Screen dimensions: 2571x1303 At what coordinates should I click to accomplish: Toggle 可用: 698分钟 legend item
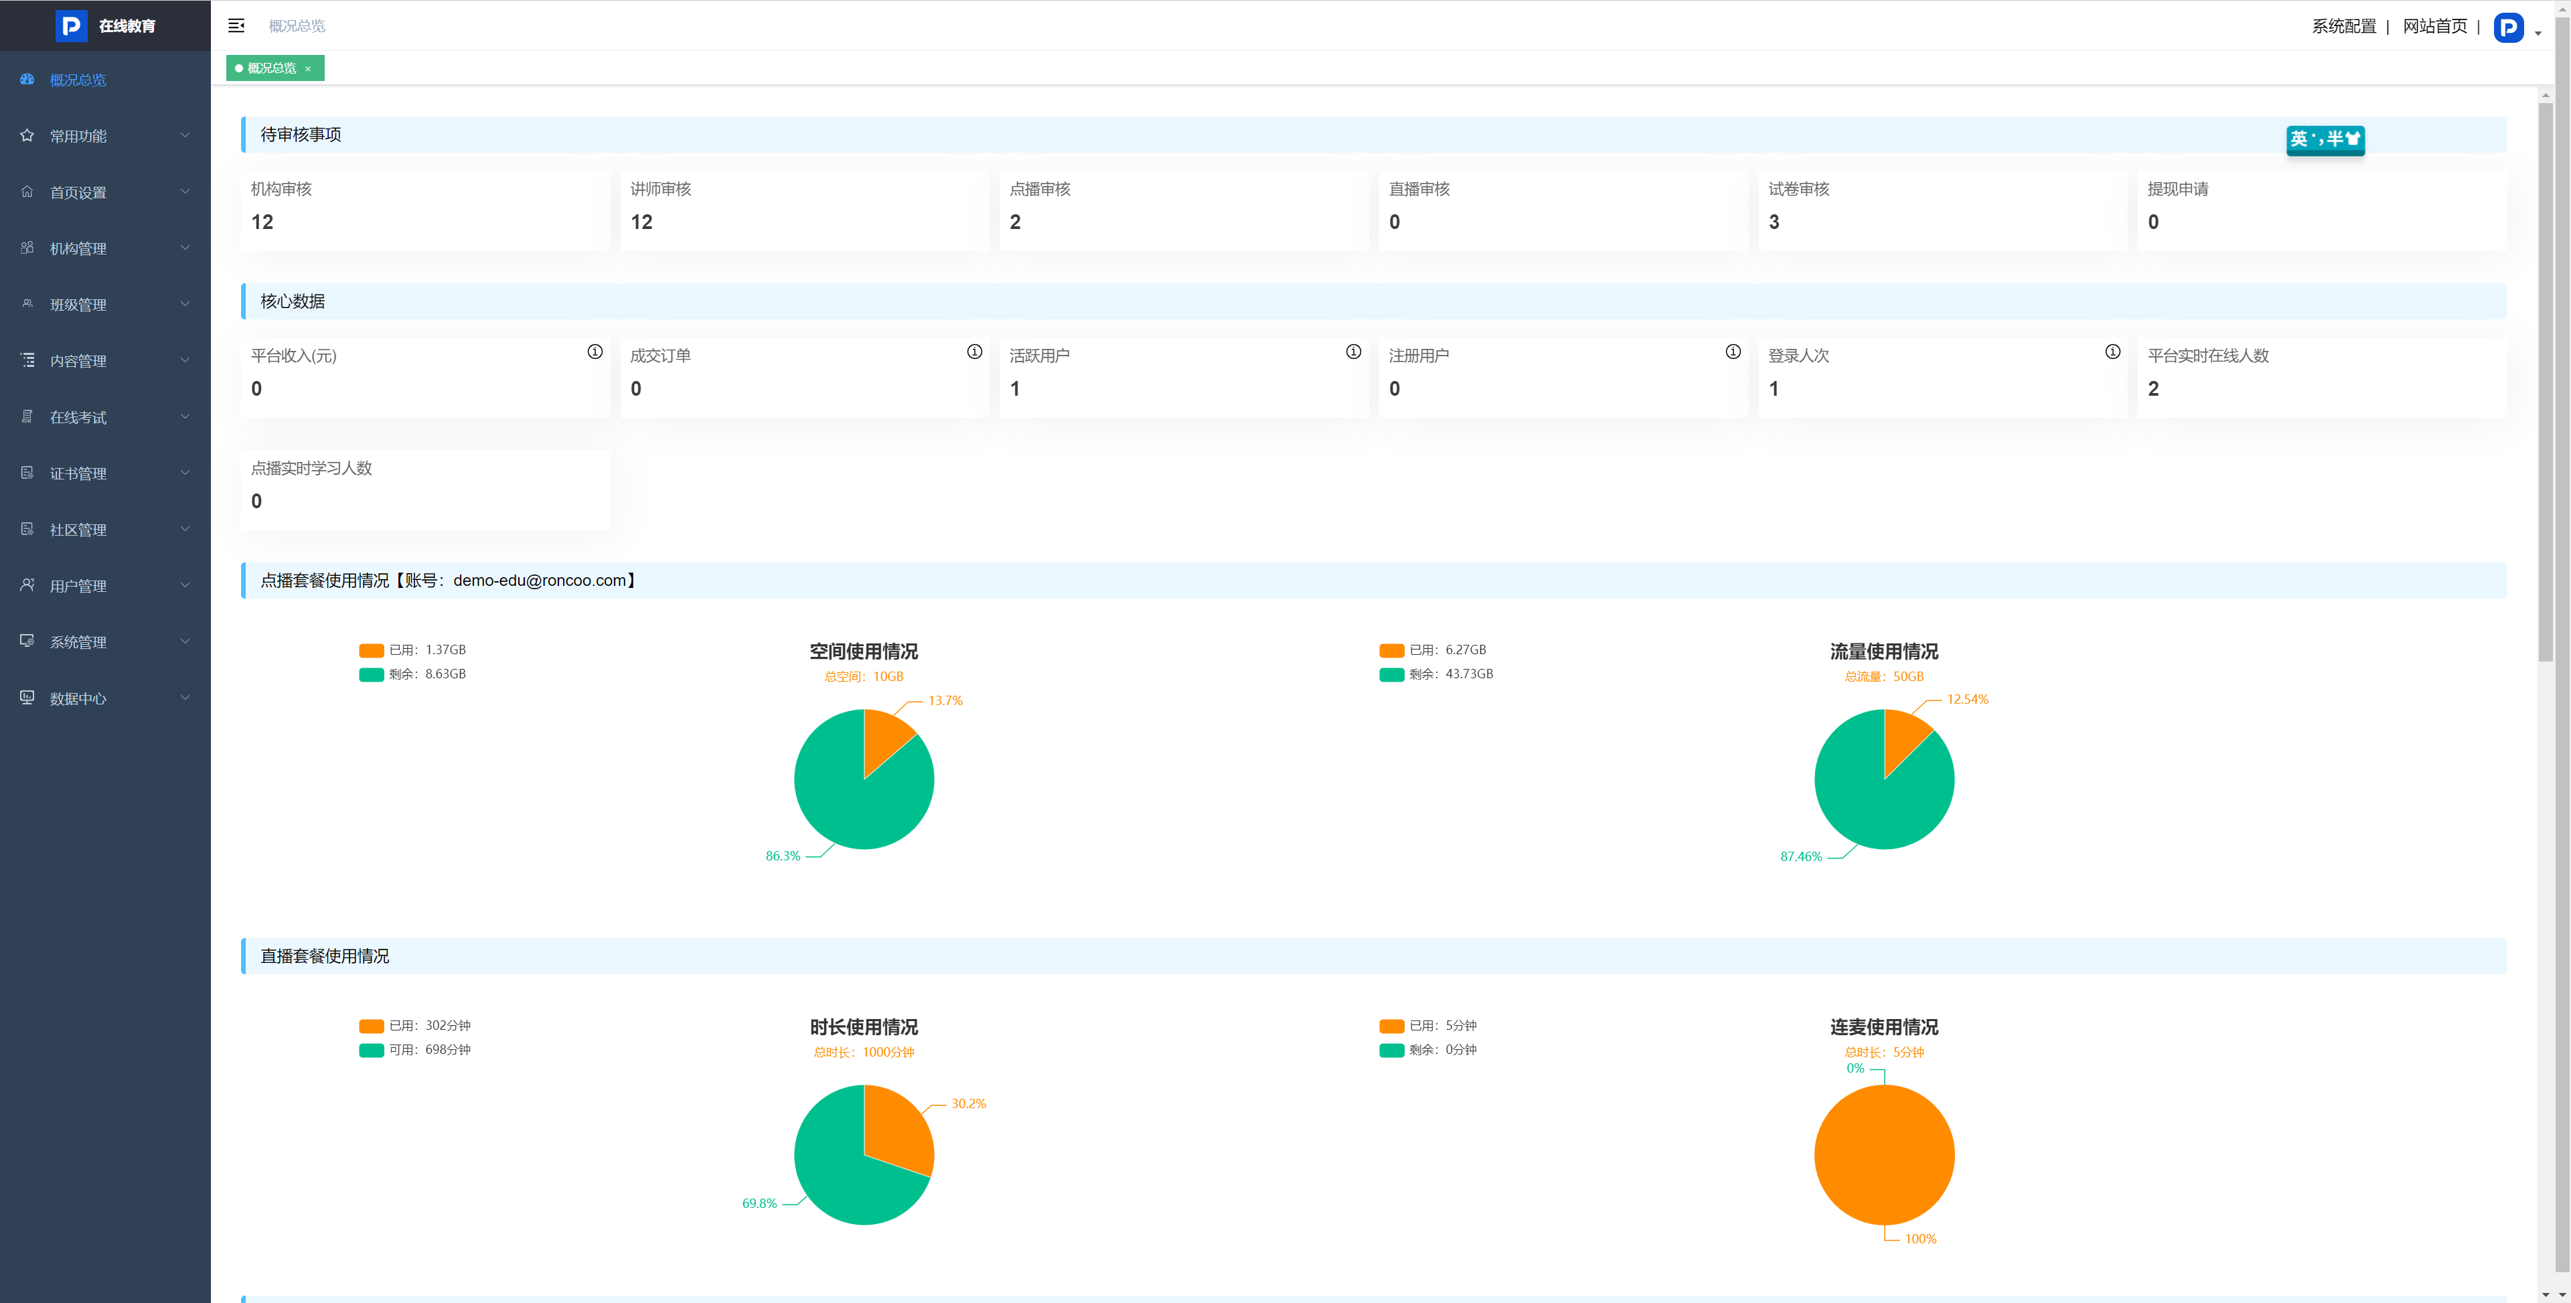click(x=415, y=1049)
